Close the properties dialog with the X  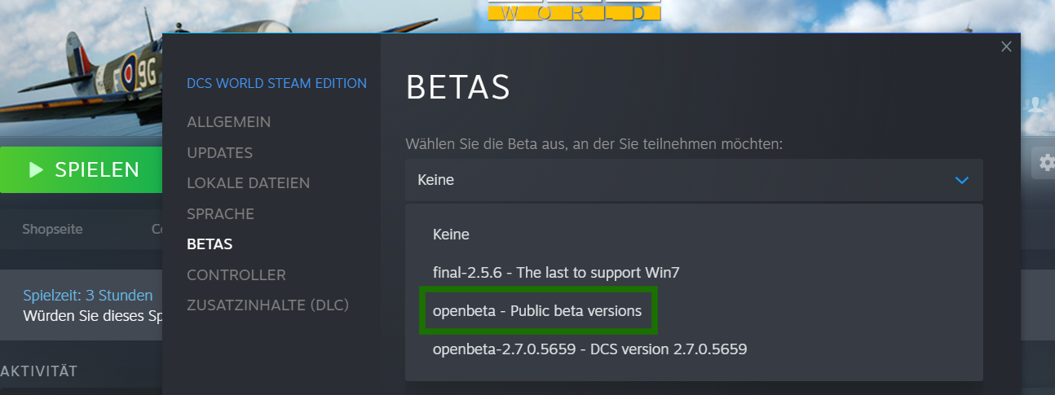click(1006, 47)
